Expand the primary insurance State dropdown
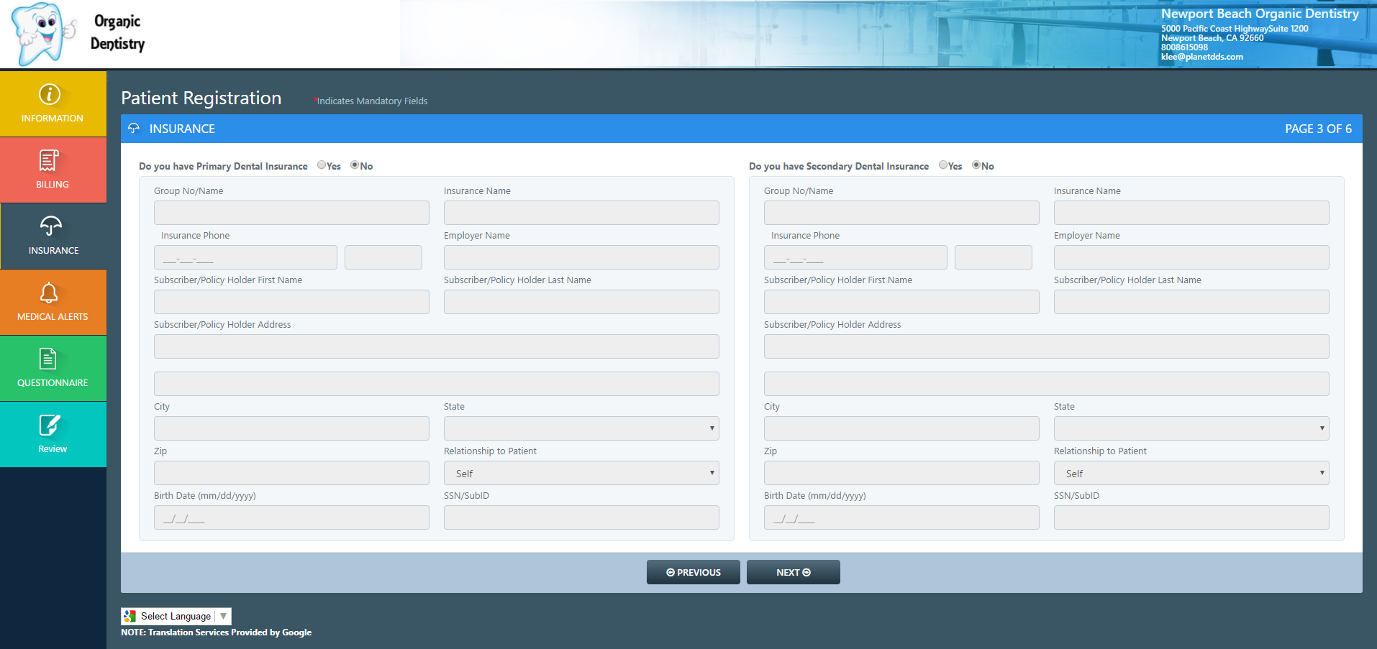Image resolution: width=1377 pixels, height=649 pixels. click(x=581, y=428)
